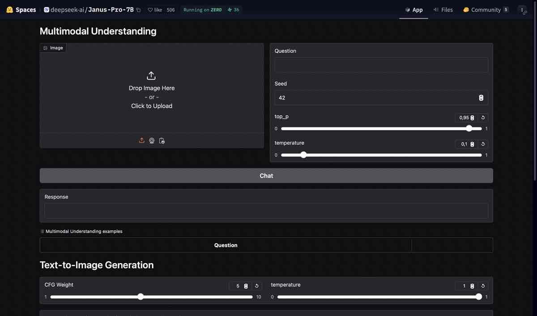
Task: Switch to the Files tab
Action: coord(443,10)
